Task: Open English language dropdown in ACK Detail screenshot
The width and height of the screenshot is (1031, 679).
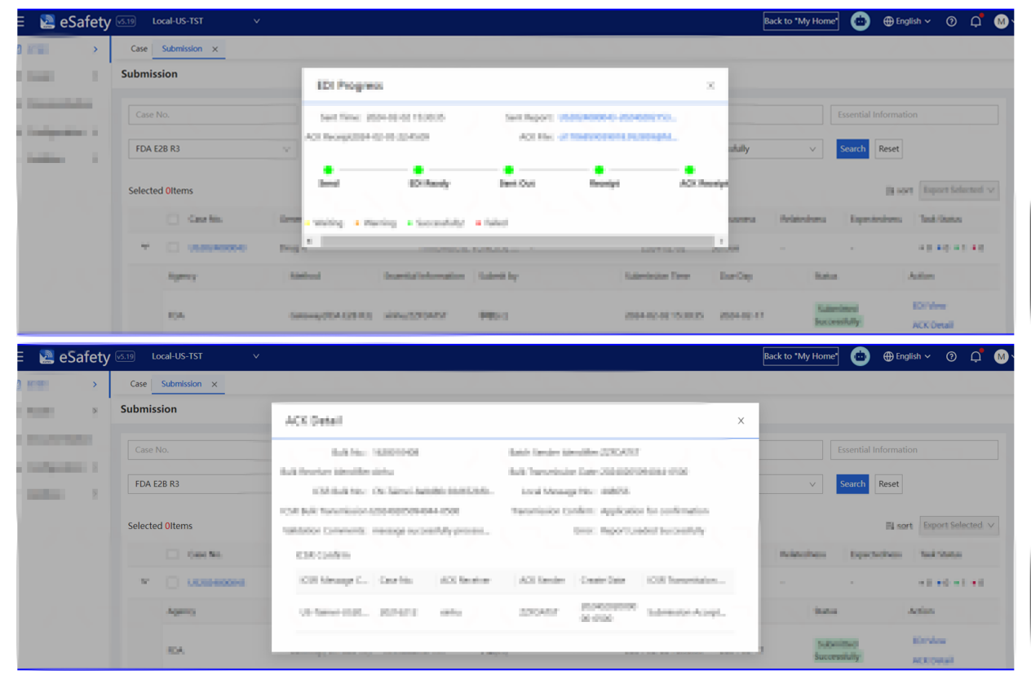Action: point(907,356)
